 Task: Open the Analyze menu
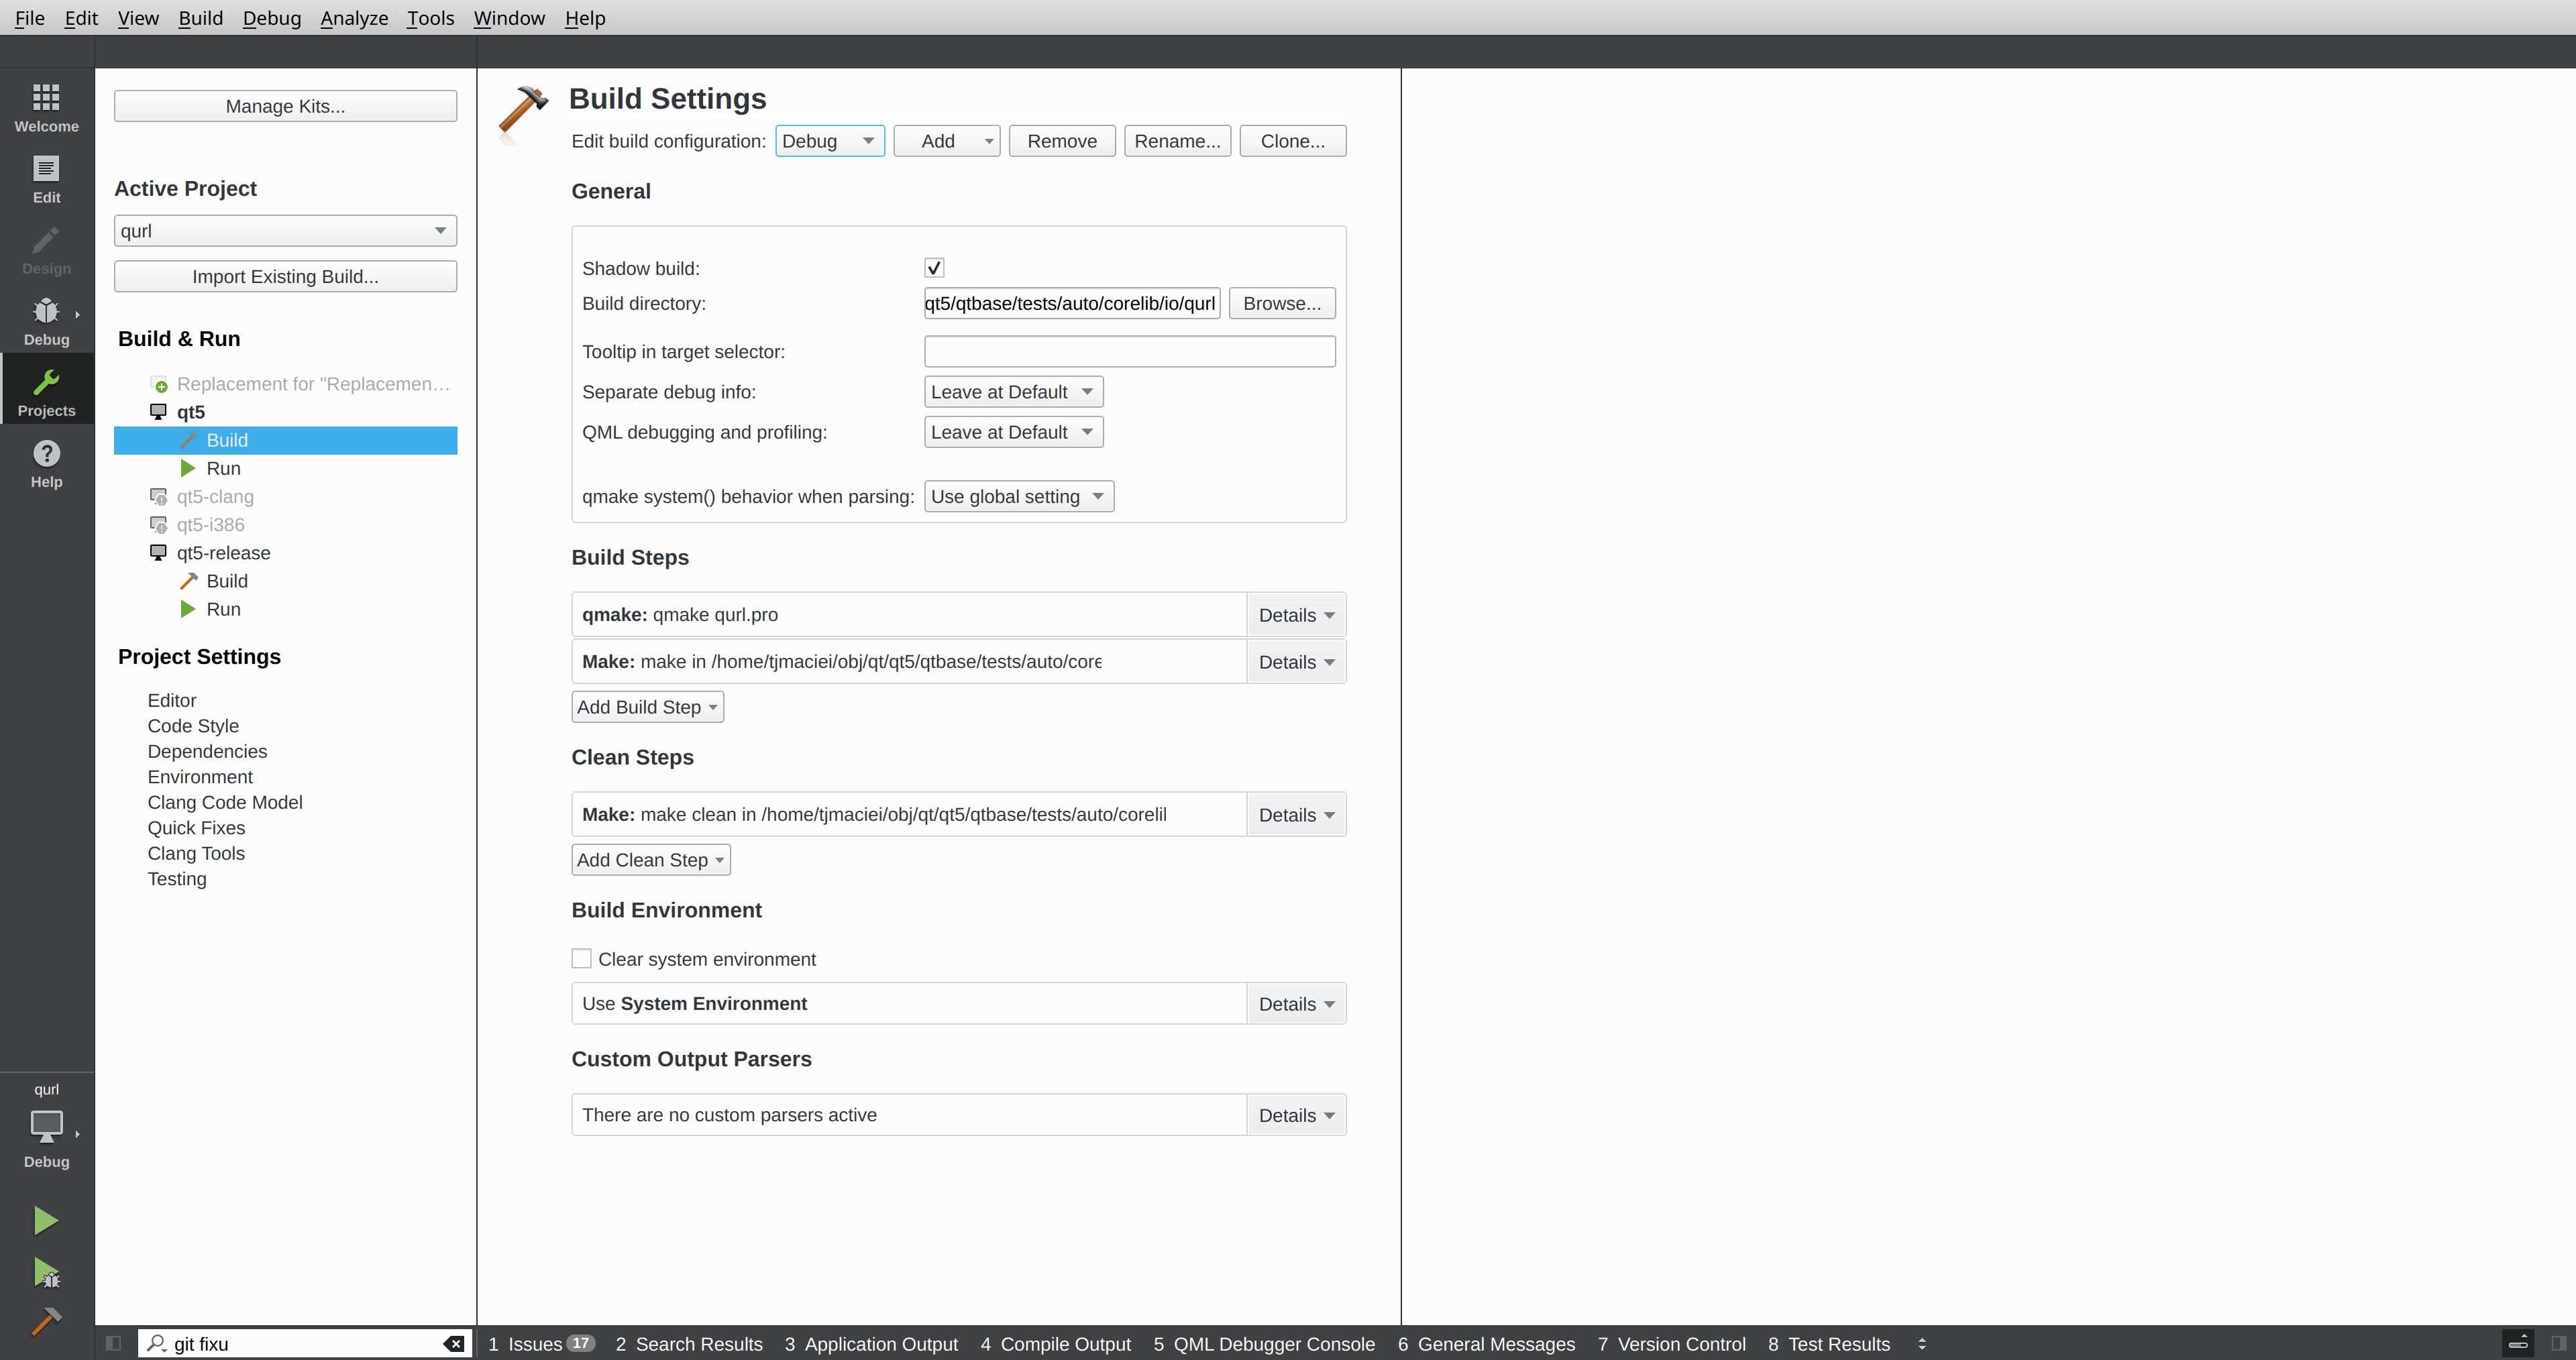[x=354, y=18]
